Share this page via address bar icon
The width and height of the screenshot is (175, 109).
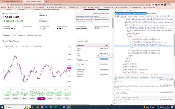click(147, 5)
